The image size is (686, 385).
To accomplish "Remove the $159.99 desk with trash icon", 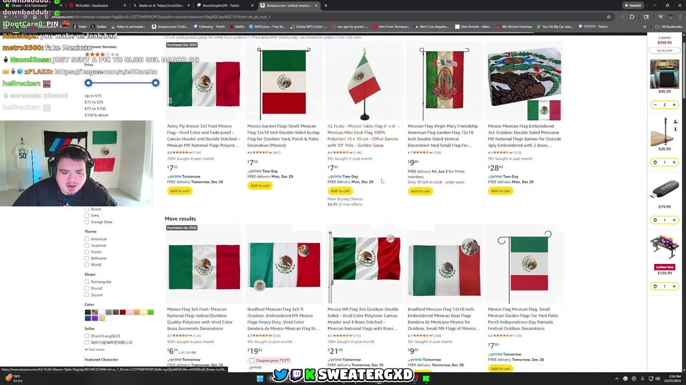I will tap(655, 286).
